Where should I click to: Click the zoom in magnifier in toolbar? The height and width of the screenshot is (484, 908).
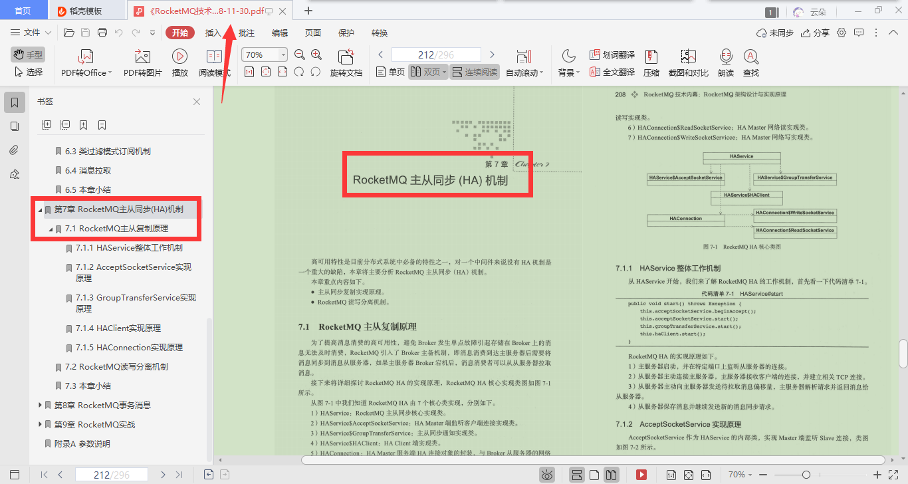316,55
